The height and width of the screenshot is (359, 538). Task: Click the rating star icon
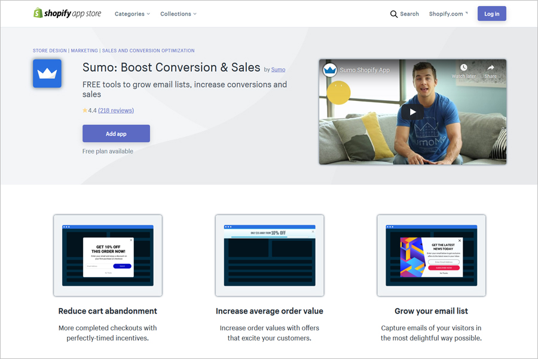pos(85,110)
